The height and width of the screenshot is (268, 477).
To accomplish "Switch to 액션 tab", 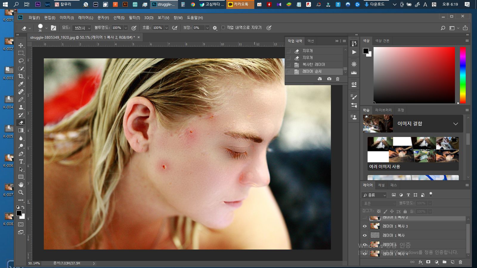I will coord(311,41).
